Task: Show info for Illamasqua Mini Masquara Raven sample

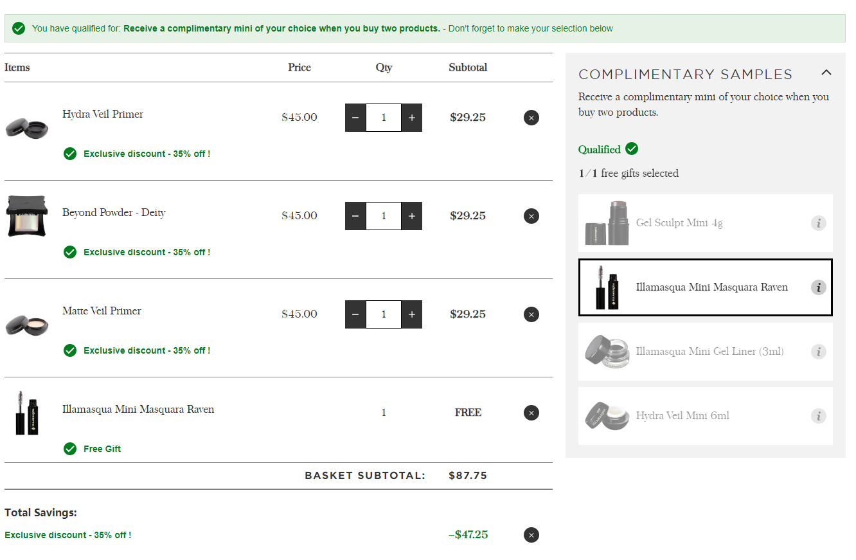Action: tap(818, 287)
